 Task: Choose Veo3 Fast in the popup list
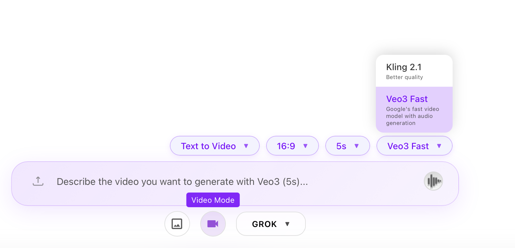coord(407,99)
